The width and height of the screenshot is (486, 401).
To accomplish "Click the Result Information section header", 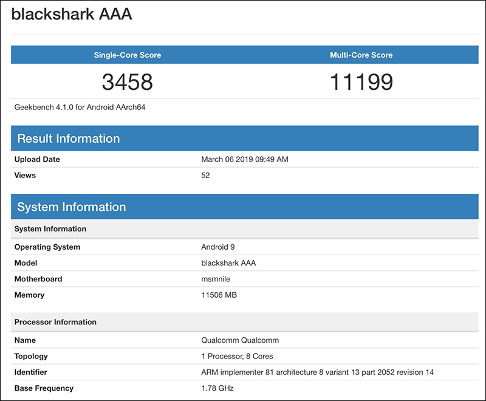I will point(245,138).
